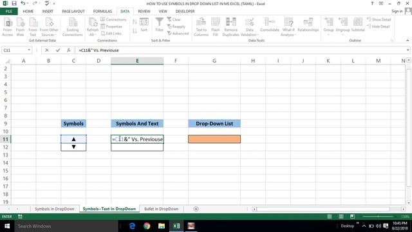The width and height of the screenshot is (412, 232).
Task: Click the Connections button
Action: pos(113,19)
